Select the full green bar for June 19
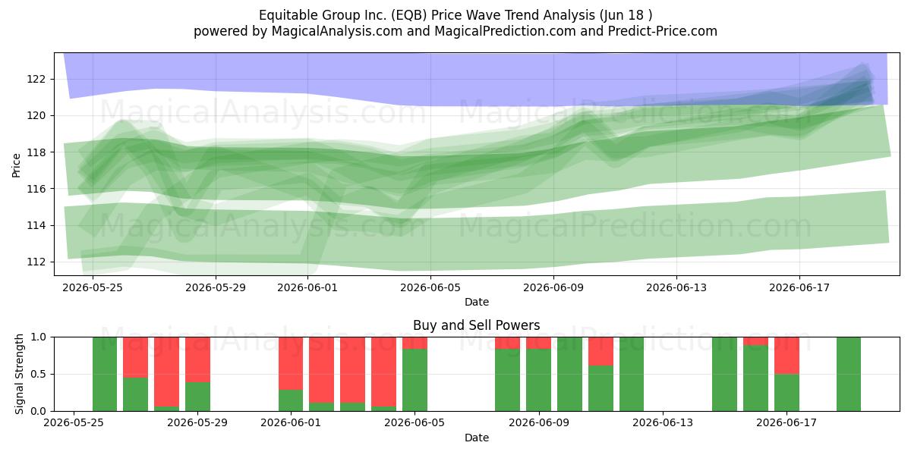911x455 pixels. pos(849,374)
